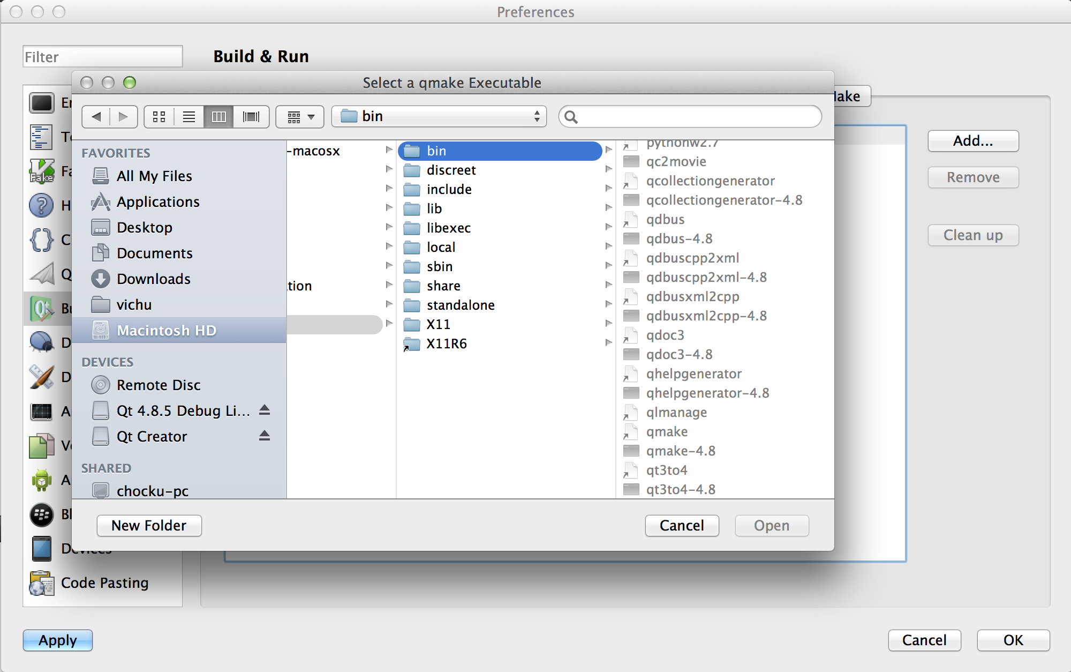Eject the Qt 4.8.5 Debug Libraries volume
The width and height of the screenshot is (1071, 672).
(264, 410)
